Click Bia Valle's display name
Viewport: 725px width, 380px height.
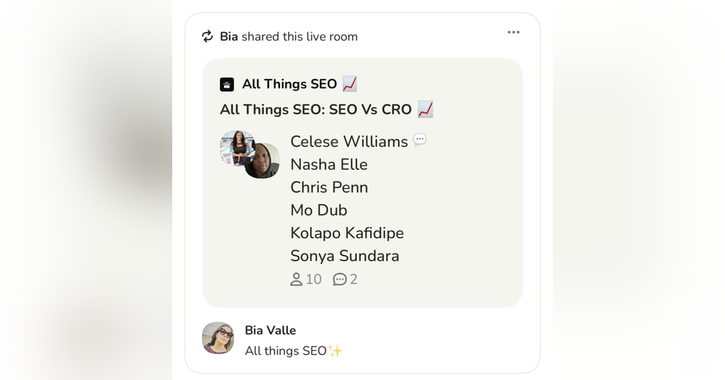click(270, 330)
